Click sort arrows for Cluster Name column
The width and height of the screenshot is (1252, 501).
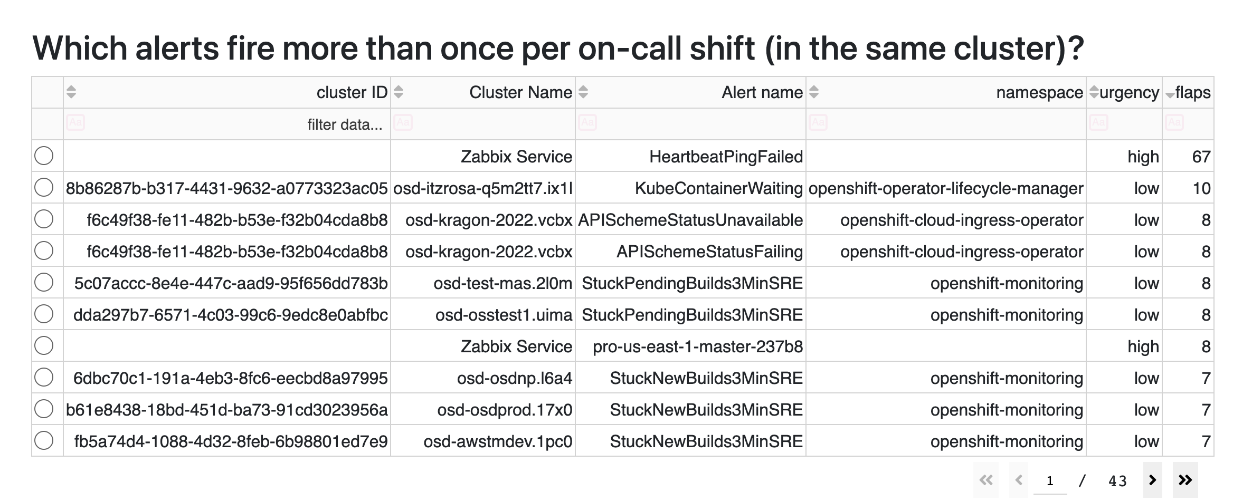coord(399,92)
